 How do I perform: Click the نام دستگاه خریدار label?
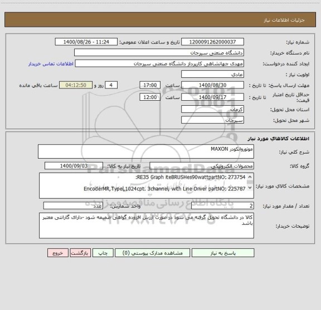(290, 53)
